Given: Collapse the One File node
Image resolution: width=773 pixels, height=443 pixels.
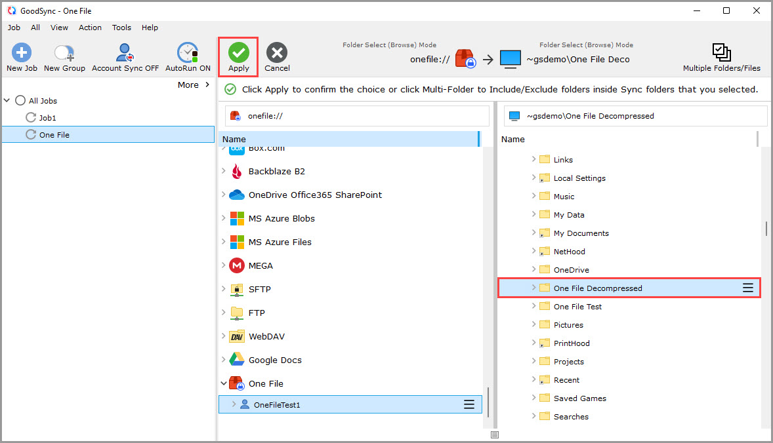Looking at the screenshot, I should 223,383.
